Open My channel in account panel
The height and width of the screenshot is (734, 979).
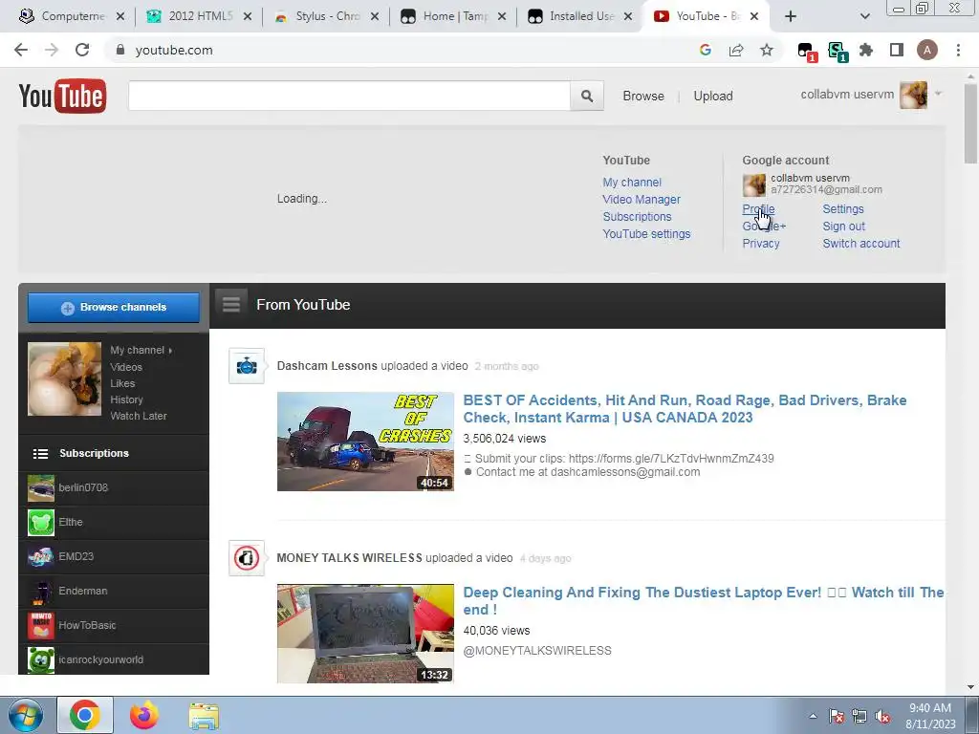pos(632,183)
